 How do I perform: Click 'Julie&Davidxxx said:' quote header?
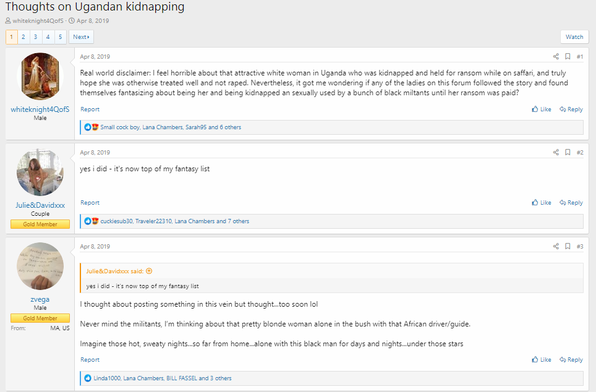[x=115, y=271]
